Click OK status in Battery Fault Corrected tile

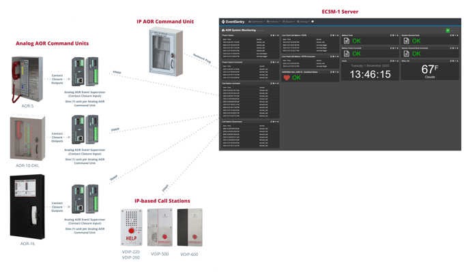click(356, 53)
